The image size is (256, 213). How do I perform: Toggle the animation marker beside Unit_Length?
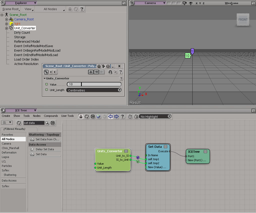click(46, 90)
